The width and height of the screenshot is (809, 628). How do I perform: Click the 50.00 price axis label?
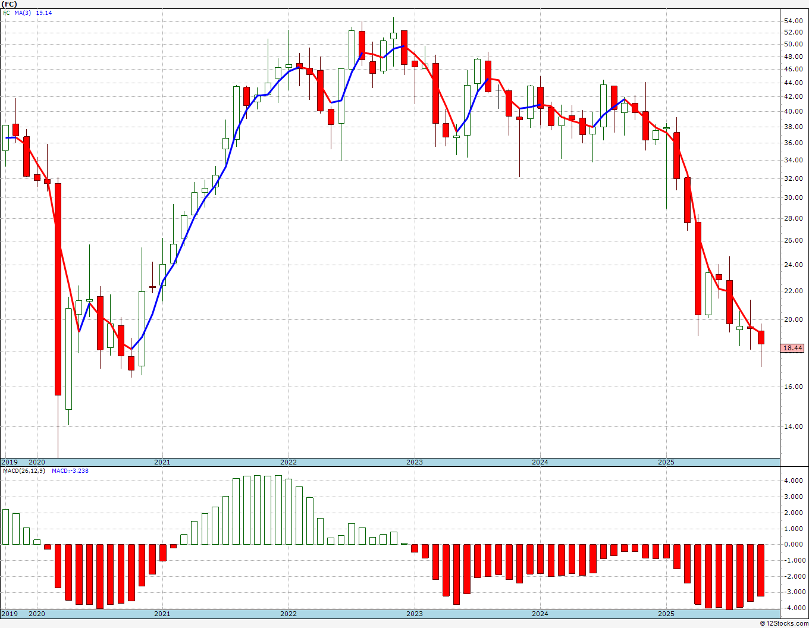point(793,45)
